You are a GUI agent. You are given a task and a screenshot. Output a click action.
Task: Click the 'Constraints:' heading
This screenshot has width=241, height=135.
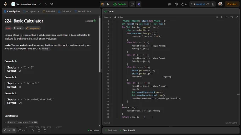(x=11, y=116)
